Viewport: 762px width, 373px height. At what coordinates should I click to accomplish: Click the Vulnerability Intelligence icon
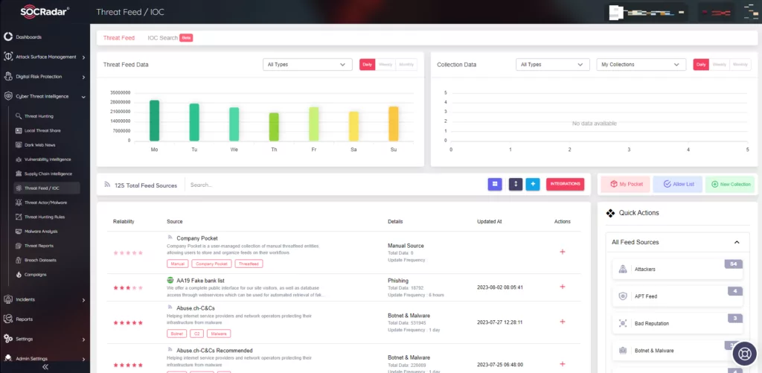(19, 159)
